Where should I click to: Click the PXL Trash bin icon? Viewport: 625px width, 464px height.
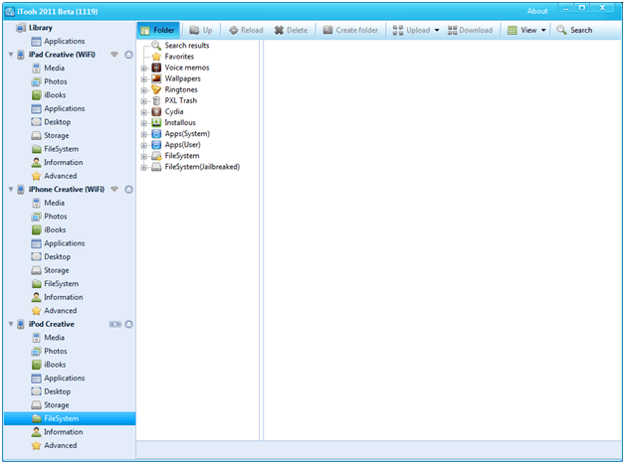[156, 100]
